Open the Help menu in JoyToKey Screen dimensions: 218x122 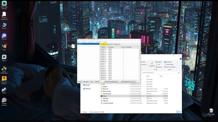coord(105,42)
